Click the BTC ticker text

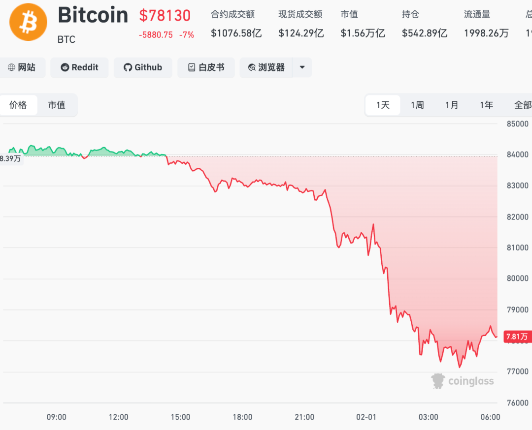click(x=66, y=40)
